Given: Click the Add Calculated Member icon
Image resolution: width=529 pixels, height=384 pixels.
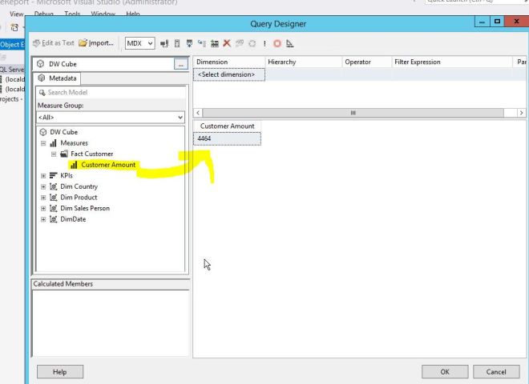Looking at the screenshot, I should coord(177,43).
